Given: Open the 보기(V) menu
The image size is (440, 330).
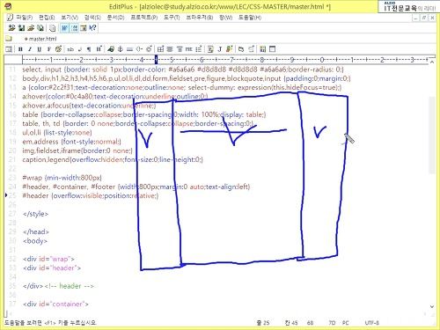Looking at the screenshot, I should point(70,18).
